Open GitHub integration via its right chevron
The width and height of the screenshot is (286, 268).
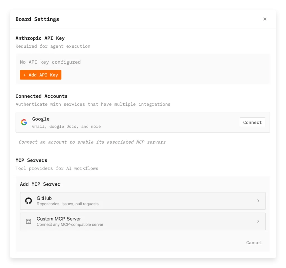258,201
